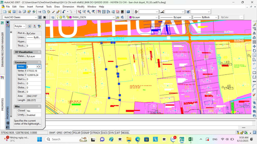Image resolution: width=257 pixels, height=144 pixels.
Task: Toggle LWT lineweight display in status bar
Action: coord(118,133)
